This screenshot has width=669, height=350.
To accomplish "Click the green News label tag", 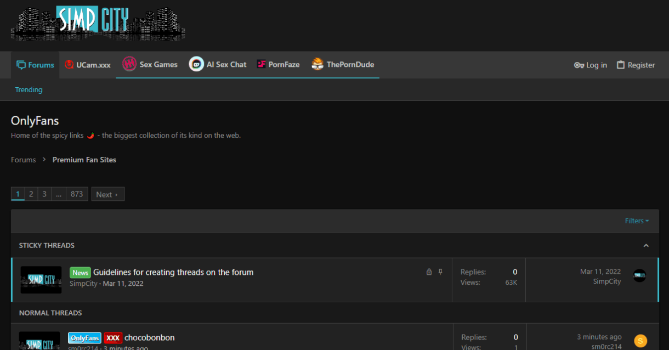I will click(80, 273).
